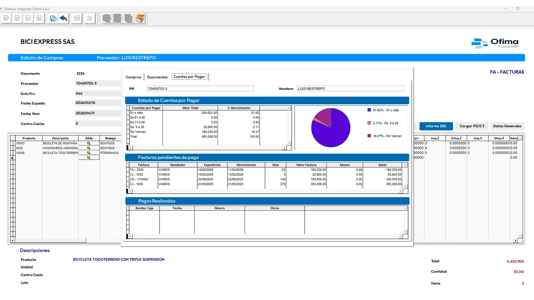Click the Cargar PD/CT button
Screen dimensions: 534x300
[472, 126]
